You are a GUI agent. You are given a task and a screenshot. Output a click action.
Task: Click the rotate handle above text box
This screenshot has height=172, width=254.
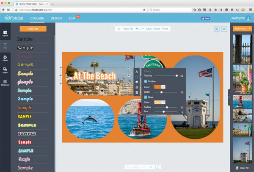(95, 62)
